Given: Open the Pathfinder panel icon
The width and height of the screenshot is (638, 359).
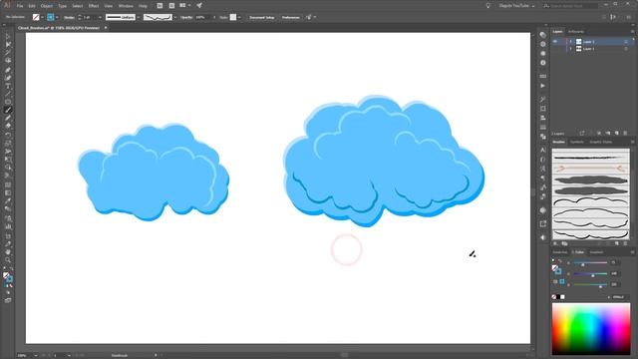Looking at the screenshot, I should 542,137.
